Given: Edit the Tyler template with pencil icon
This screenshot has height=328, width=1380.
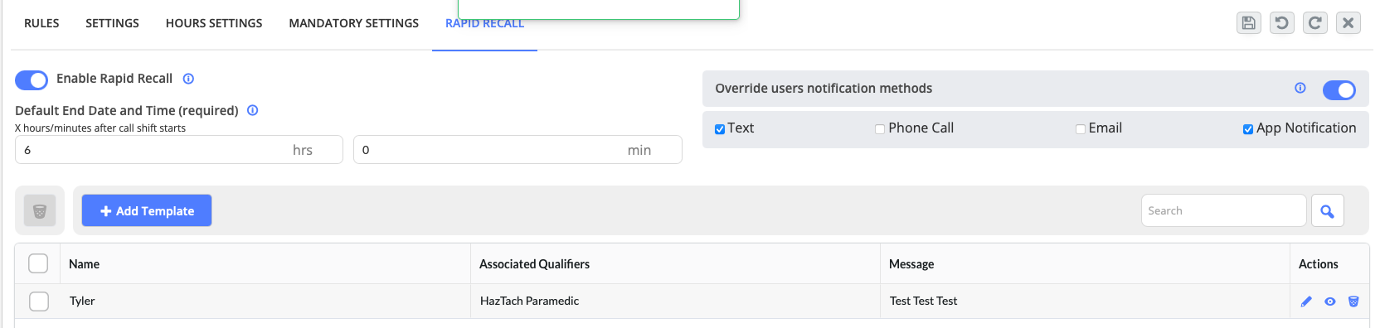Looking at the screenshot, I should (x=1306, y=301).
